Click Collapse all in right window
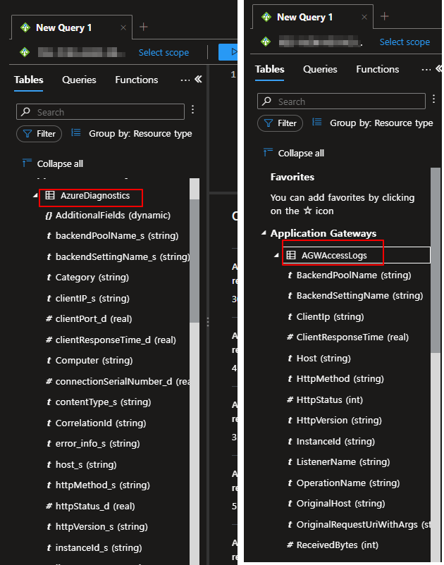Screen dimensions: 444x565 tap(294, 153)
